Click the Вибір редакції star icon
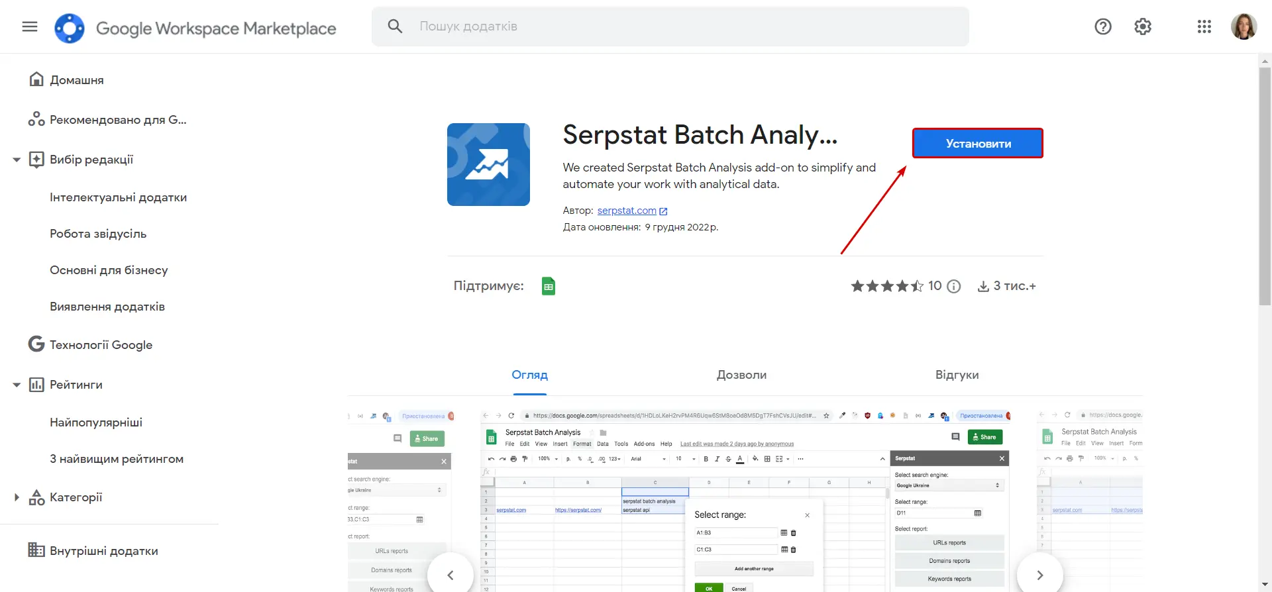Image resolution: width=1272 pixels, height=592 pixels. click(x=36, y=160)
